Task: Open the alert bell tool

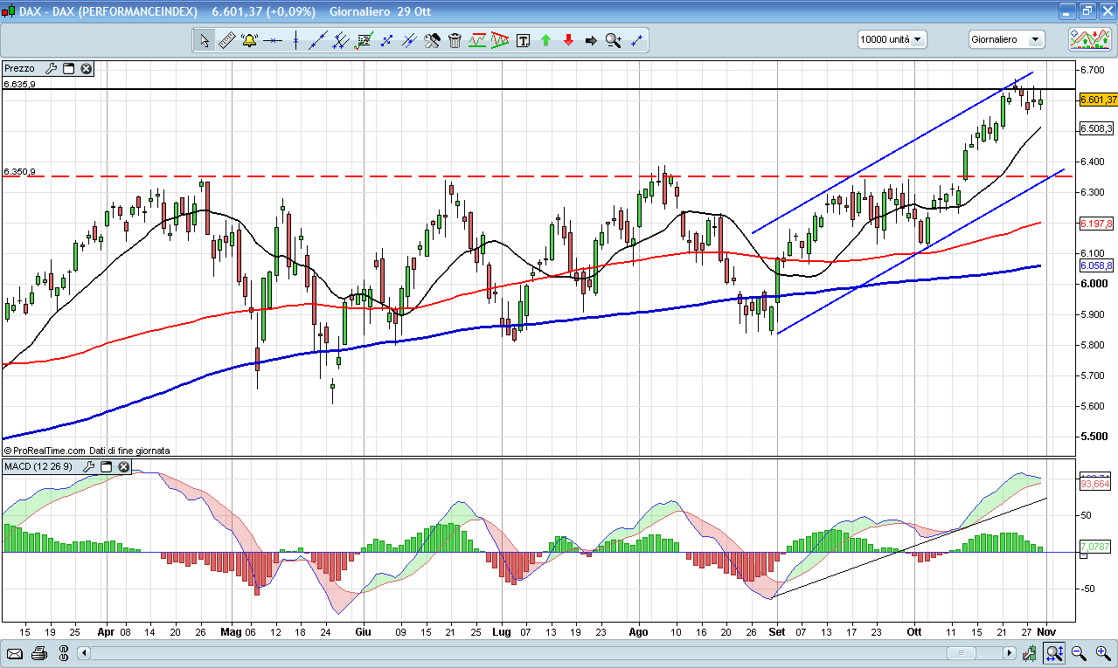Action: coord(249,40)
